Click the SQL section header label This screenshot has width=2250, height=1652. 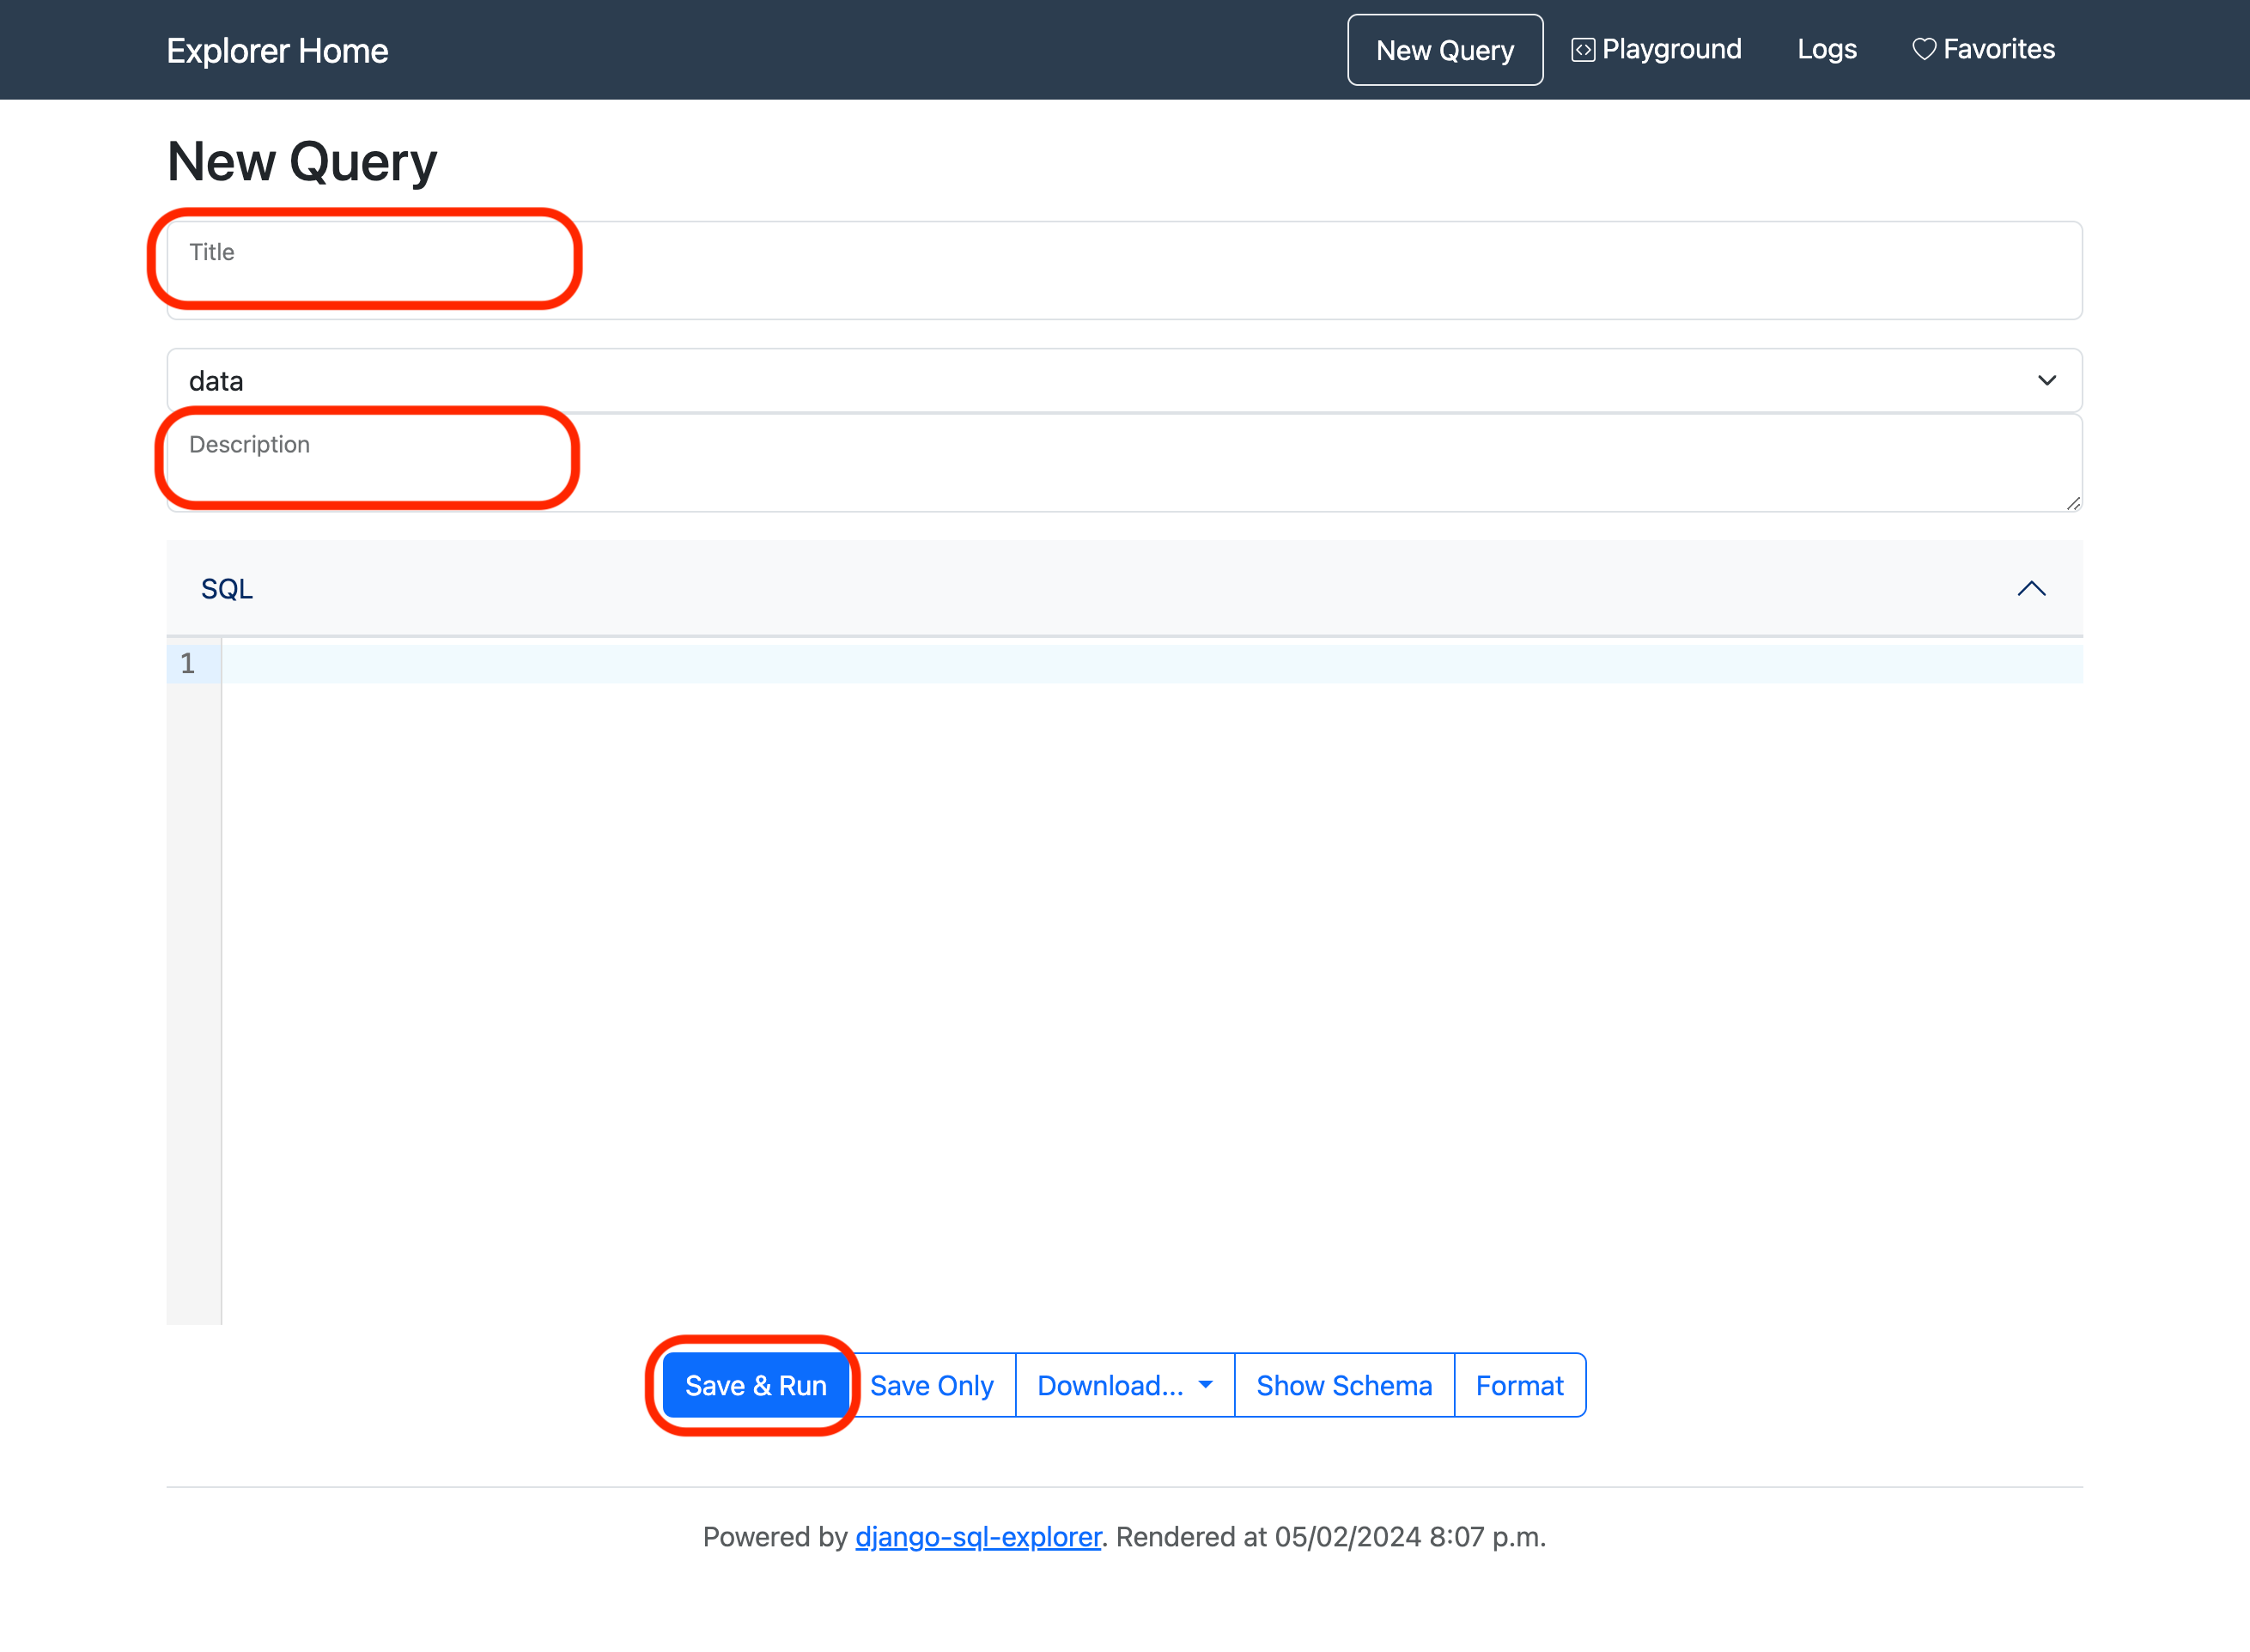227,589
